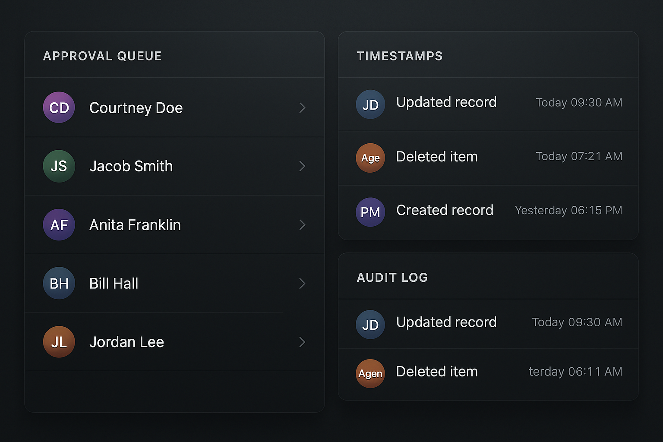
Task: Click Created record entry
Action: (x=445, y=210)
